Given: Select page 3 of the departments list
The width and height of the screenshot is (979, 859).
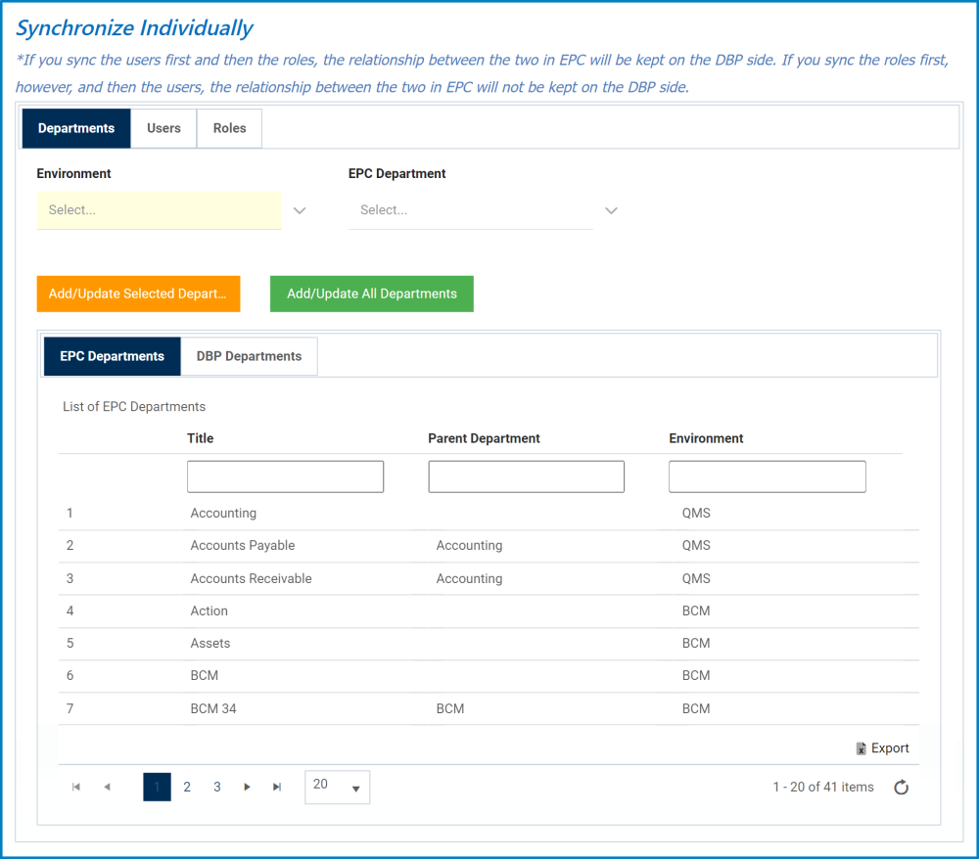Looking at the screenshot, I should click(216, 787).
